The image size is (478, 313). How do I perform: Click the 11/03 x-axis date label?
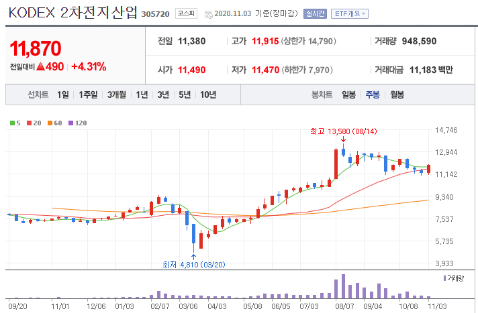coord(437,306)
